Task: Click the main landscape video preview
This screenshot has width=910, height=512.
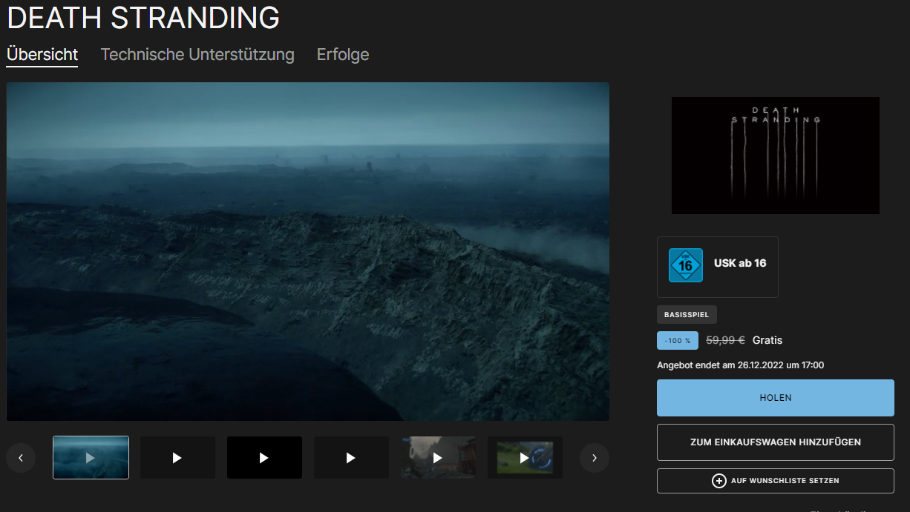Action: coord(308,251)
